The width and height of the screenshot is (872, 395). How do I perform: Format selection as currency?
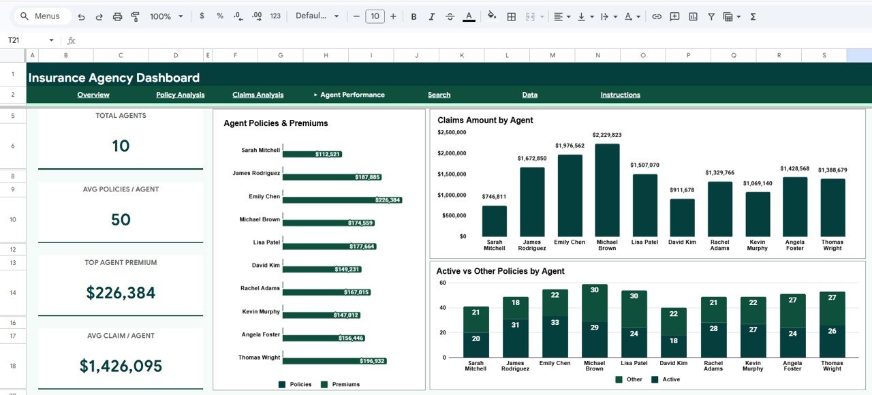click(x=202, y=16)
